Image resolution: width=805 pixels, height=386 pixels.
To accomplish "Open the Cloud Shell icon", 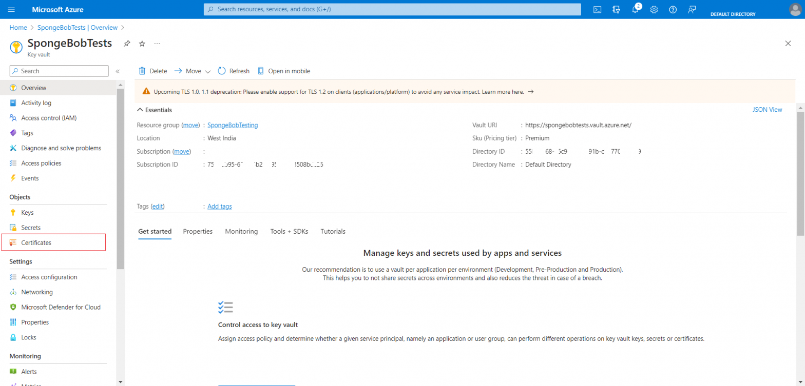I will 597,10.
